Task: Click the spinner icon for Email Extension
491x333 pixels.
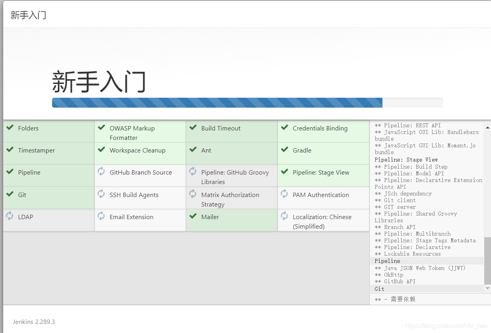Action: click(101, 216)
